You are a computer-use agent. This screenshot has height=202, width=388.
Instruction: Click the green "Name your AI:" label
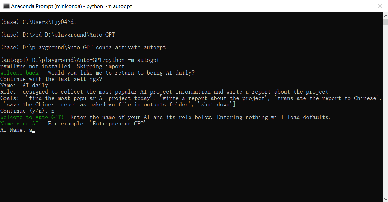[21, 124]
